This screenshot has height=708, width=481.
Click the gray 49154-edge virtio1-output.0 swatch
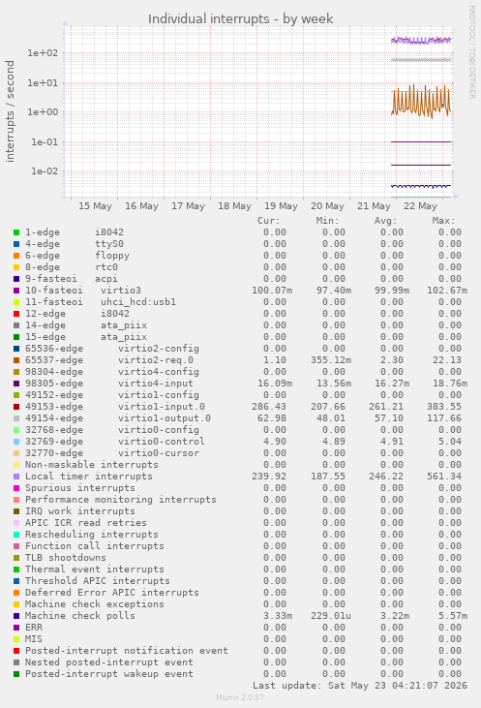click(16, 418)
